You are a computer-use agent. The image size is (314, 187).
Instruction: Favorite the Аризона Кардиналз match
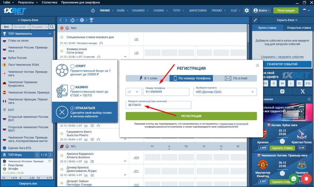[62, 156]
